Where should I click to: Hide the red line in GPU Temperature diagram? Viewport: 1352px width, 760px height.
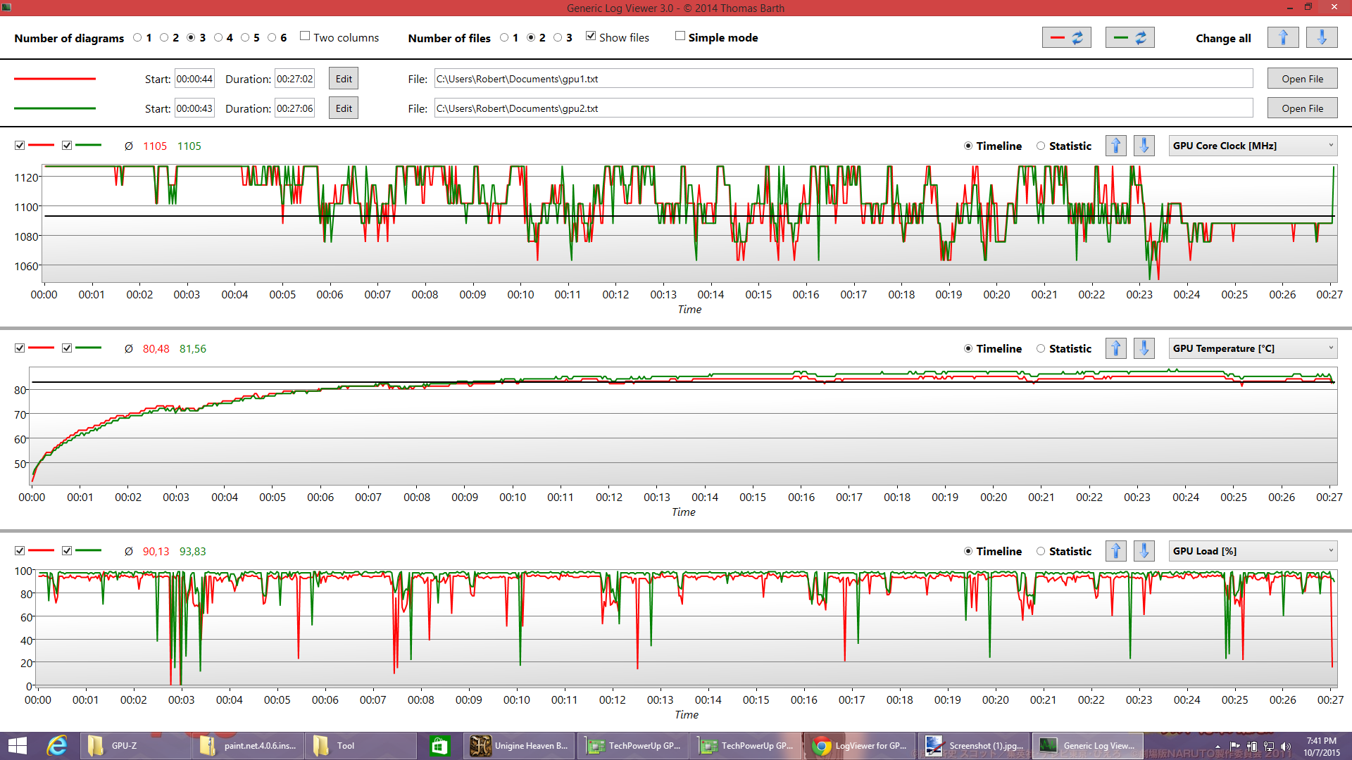pyautogui.click(x=20, y=348)
